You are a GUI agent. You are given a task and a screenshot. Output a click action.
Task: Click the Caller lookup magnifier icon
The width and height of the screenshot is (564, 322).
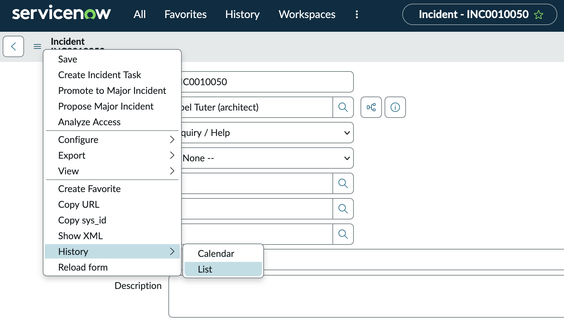click(343, 107)
